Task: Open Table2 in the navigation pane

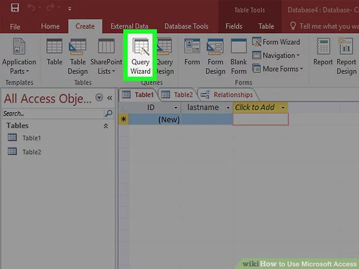Action: pyautogui.click(x=31, y=152)
